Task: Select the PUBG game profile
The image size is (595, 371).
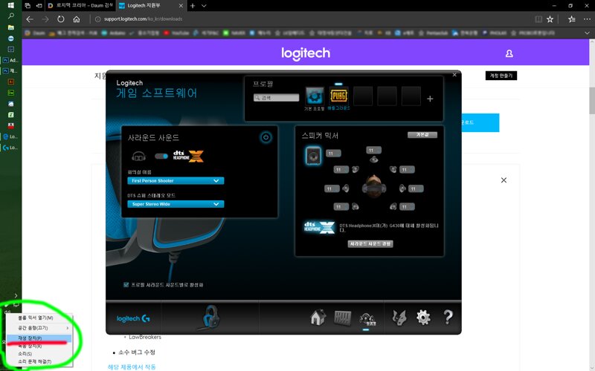Action: (338, 96)
